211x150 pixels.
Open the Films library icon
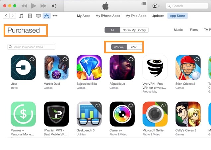(30, 16)
